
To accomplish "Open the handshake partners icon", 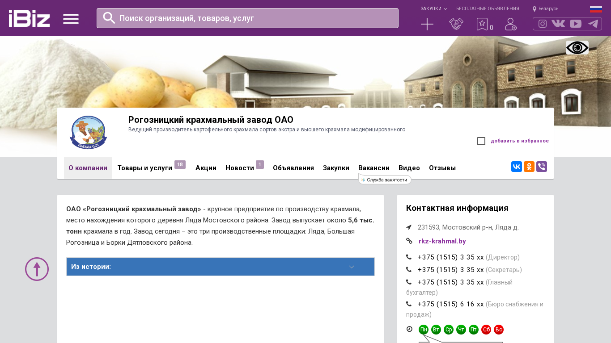I will [456, 24].
